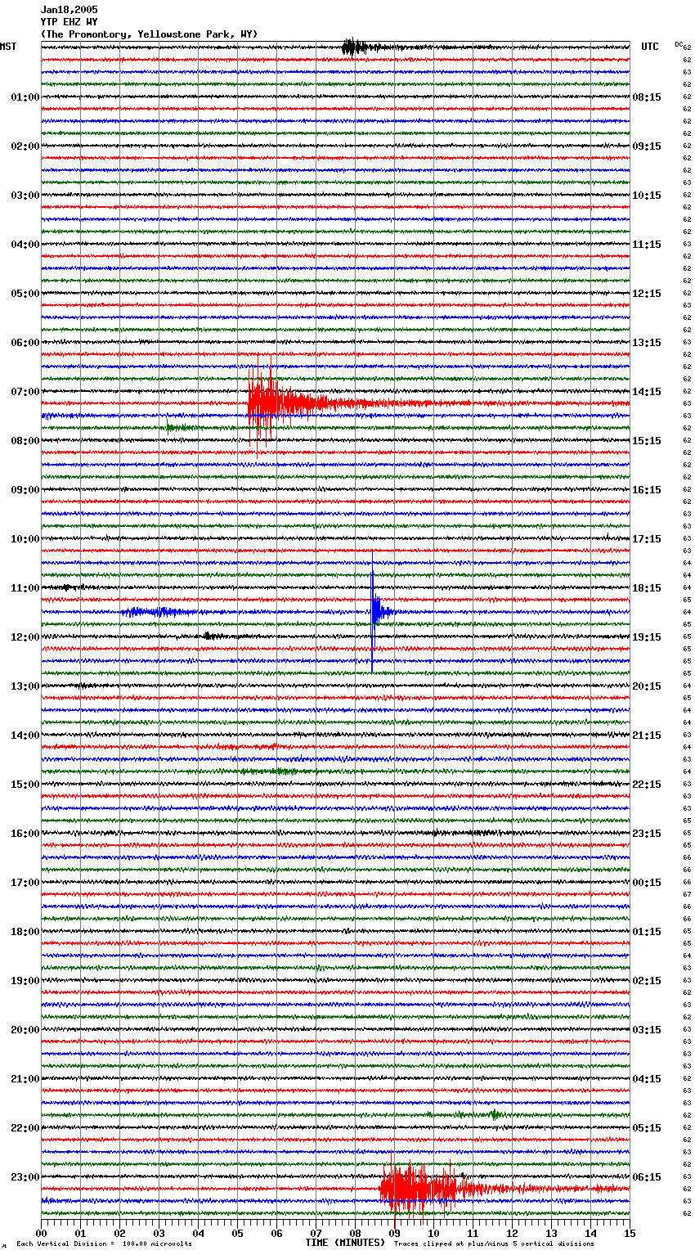Select the 18:00 MST time label

click(x=25, y=932)
